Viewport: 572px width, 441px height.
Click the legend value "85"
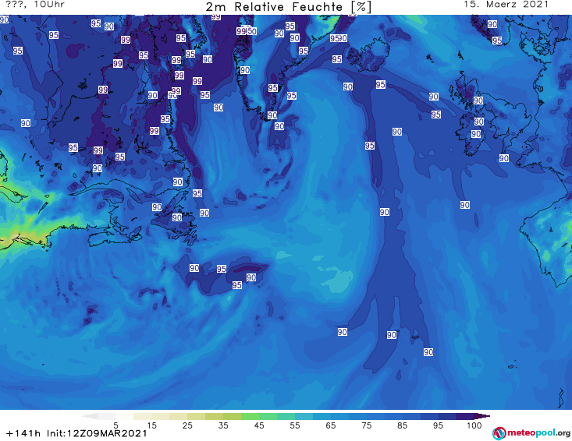point(402,425)
